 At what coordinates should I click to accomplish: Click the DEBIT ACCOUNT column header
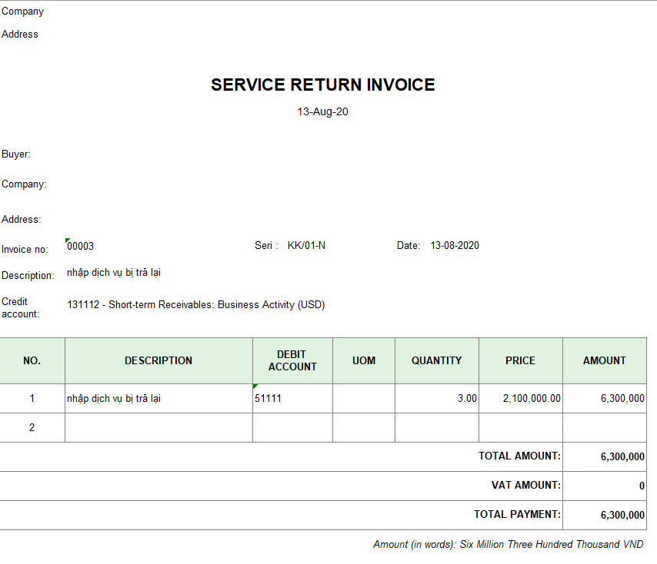[x=292, y=360]
